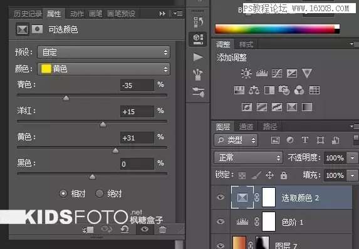Filter layers by adjustment layer icon
359x249 pixels.
(290, 140)
